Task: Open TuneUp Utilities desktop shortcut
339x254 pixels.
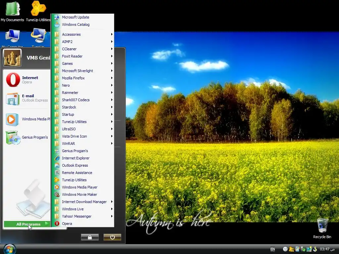Action: pos(38,11)
